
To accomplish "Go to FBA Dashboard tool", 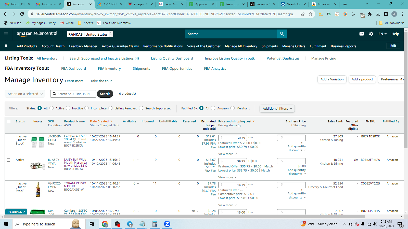I will click(x=73, y=68).
